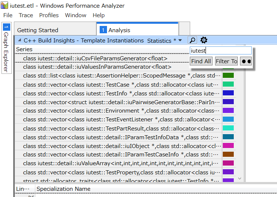Open the view editor gear icon
This screenshot has width=277, height=197.
coord(204,40)
